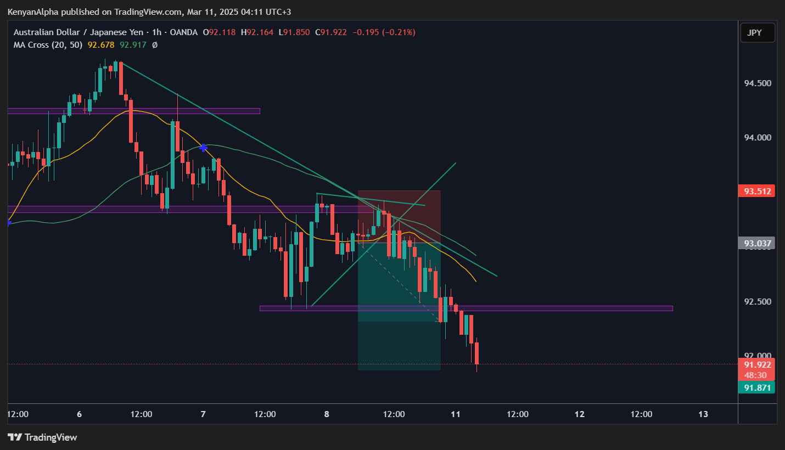Click the orange 92.678 MA value
The width and height of the screenshot is (785, 450).
(x=102, y=45)
